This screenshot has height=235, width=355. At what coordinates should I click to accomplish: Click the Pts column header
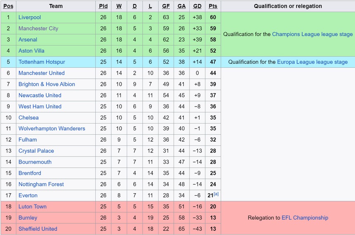pos(213,6)
